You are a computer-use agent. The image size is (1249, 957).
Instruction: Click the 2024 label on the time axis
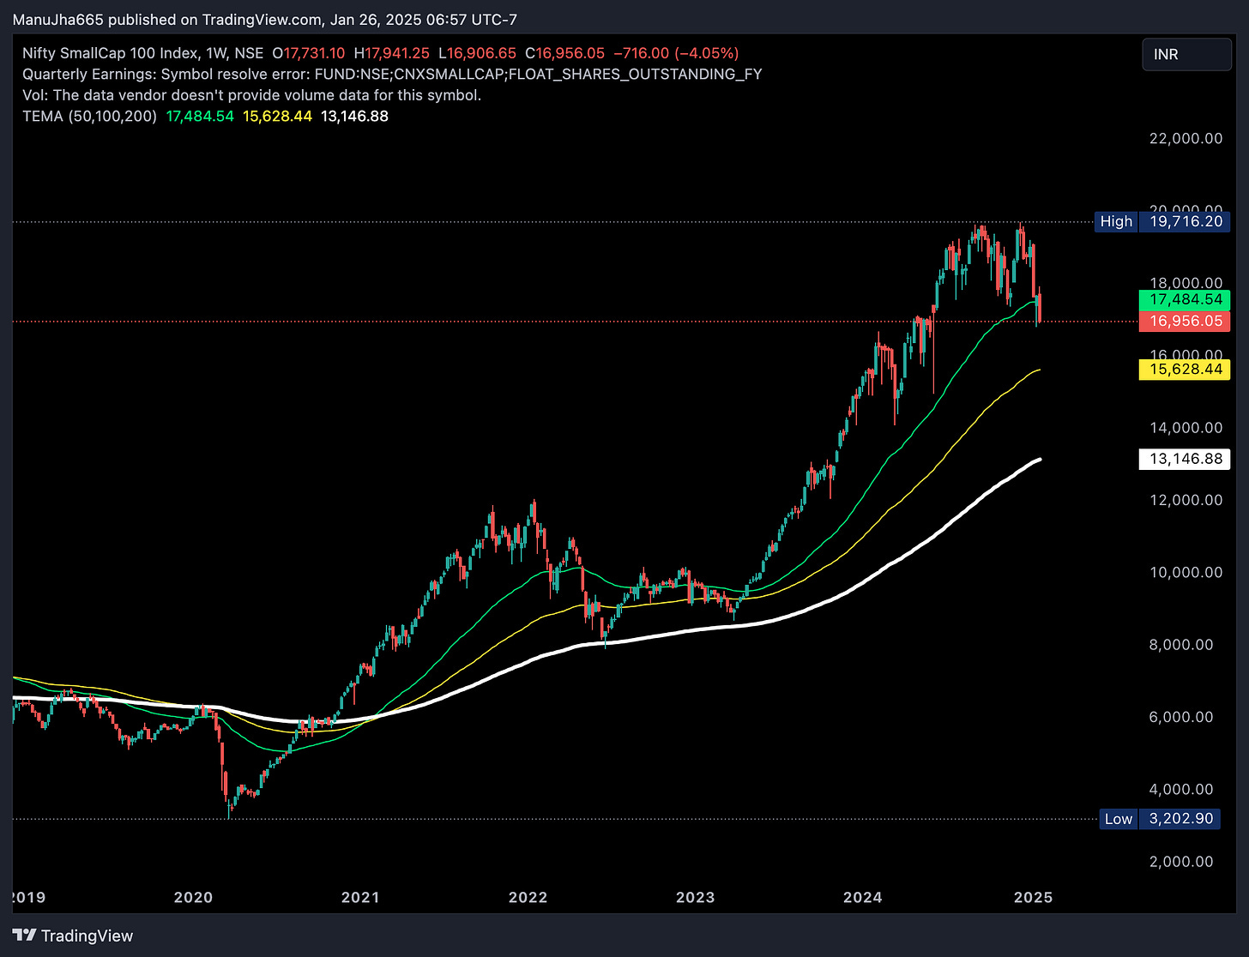(862, 898)
